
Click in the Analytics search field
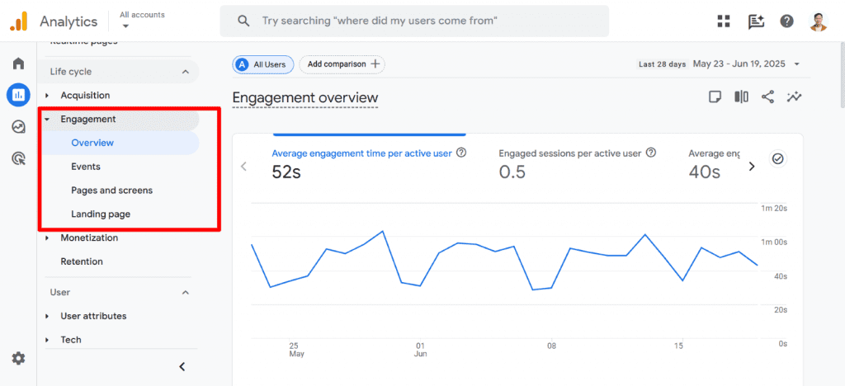click(414, 21)
